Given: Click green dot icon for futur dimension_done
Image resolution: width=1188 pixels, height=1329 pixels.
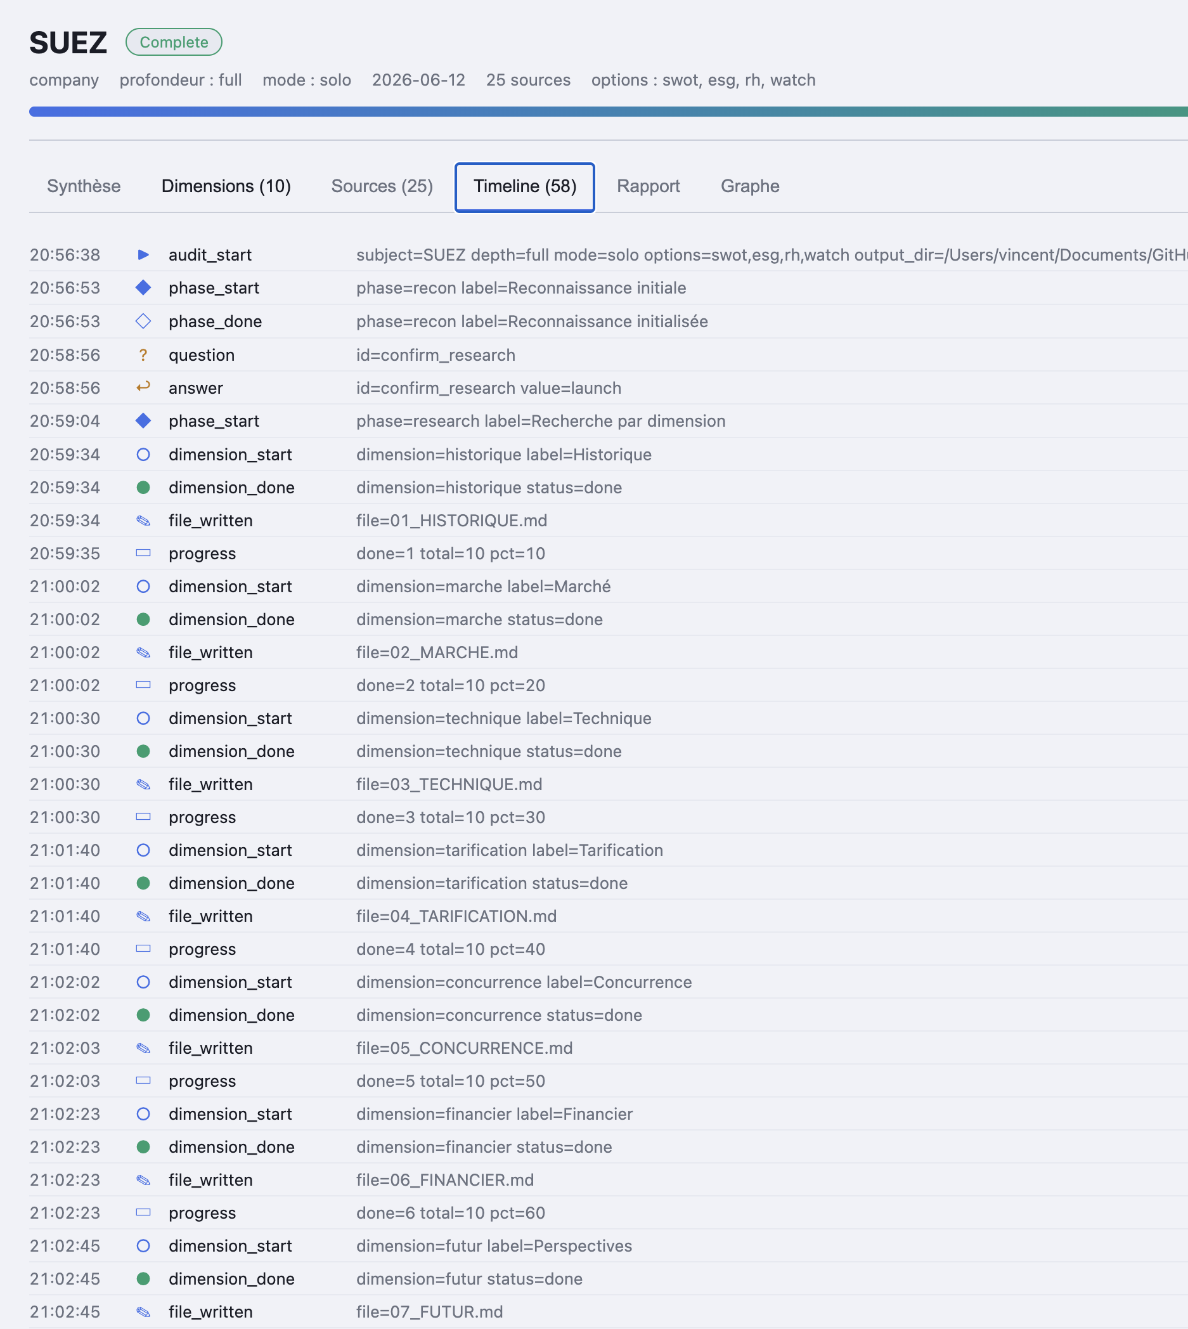Looking at the screenshot, I should (144, 1279).
